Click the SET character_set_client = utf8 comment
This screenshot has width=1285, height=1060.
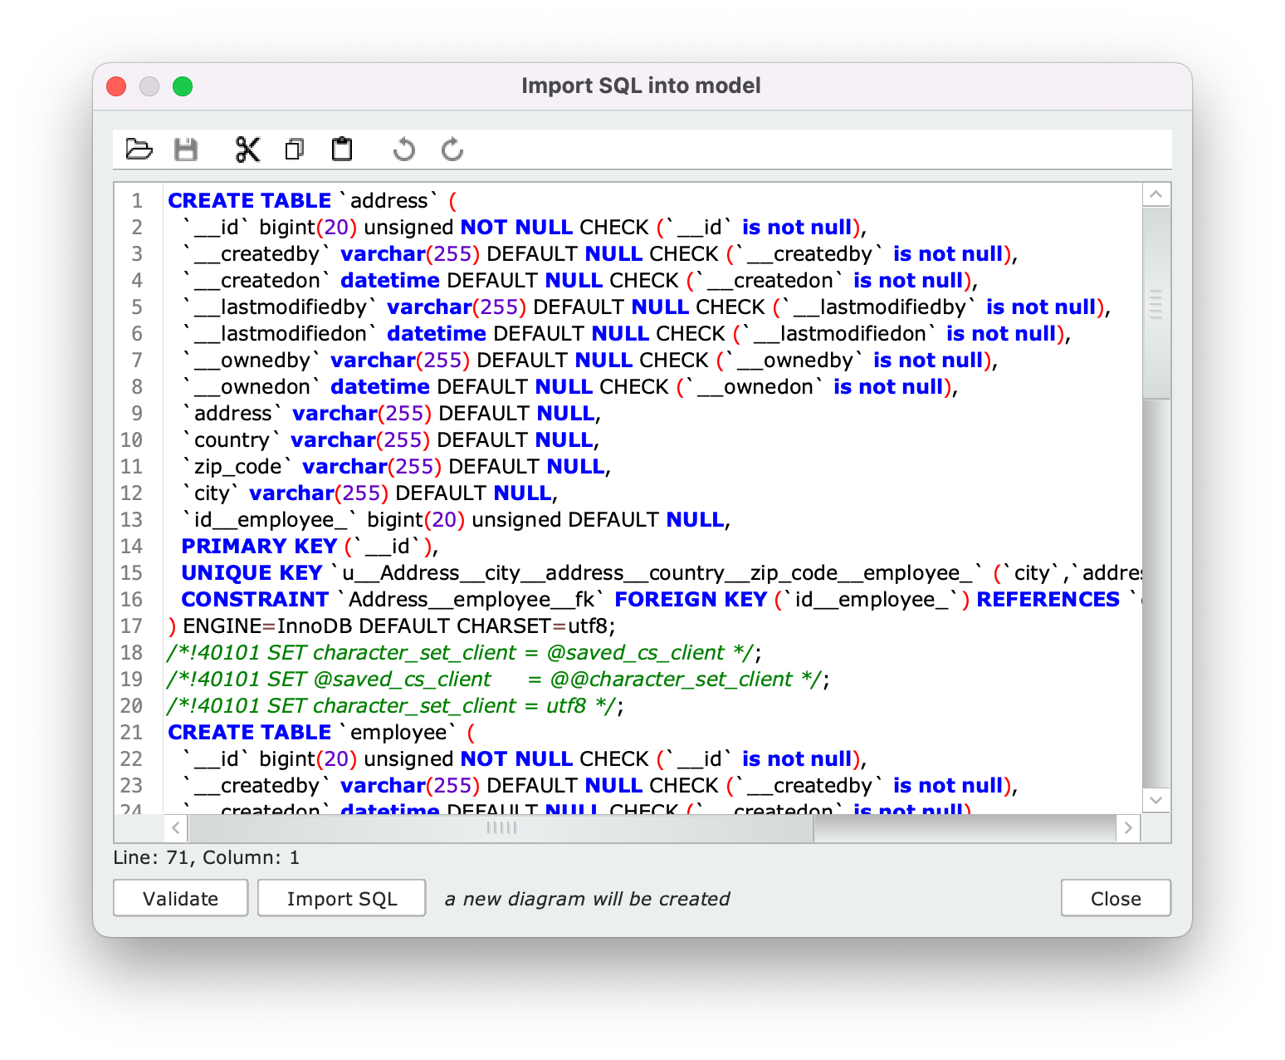click(x=395, y=706)
